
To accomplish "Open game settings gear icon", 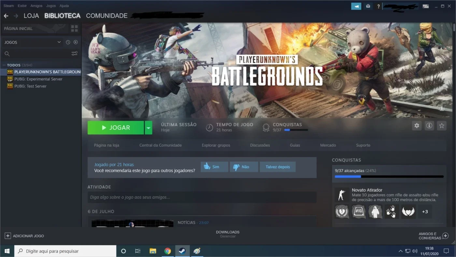I will (x=417, y=126).
